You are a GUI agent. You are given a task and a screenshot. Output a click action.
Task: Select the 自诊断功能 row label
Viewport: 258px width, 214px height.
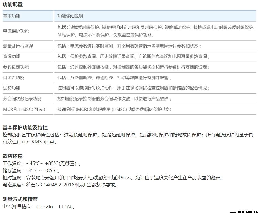point(14,78)
